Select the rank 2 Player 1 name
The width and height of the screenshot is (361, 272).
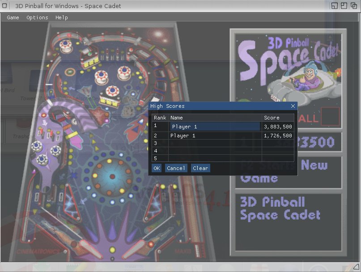(x=183, y=136)
